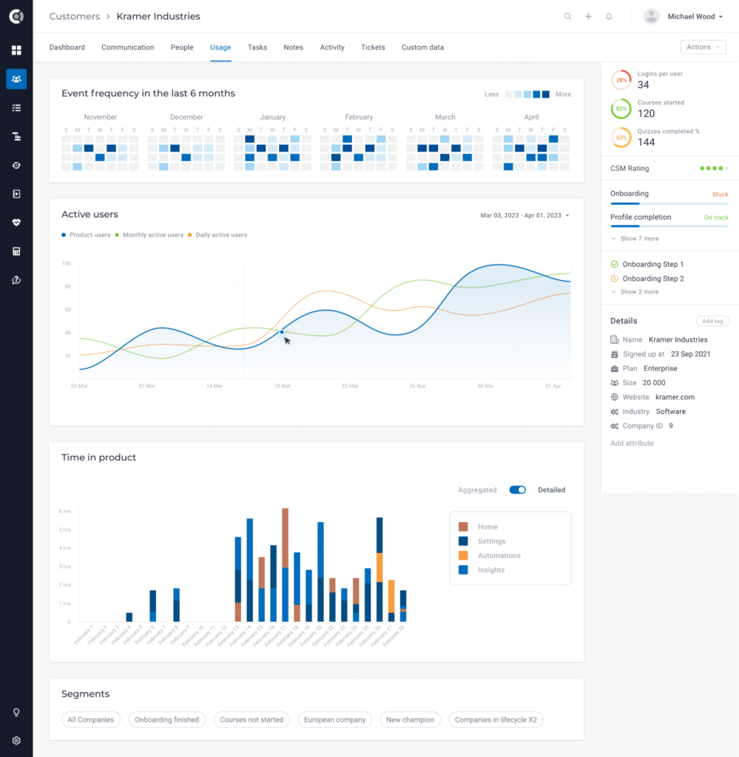Open the Actions dropdown

point(703,47)
